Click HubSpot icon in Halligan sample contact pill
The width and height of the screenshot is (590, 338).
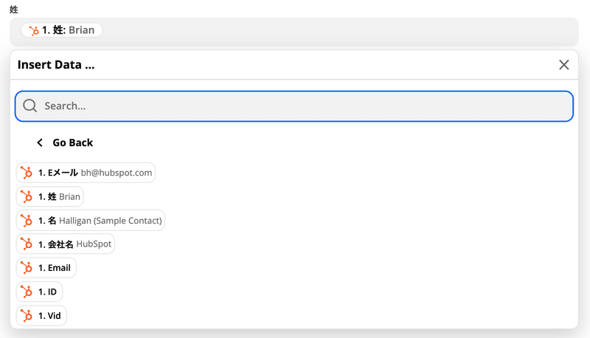coord(27,220)
